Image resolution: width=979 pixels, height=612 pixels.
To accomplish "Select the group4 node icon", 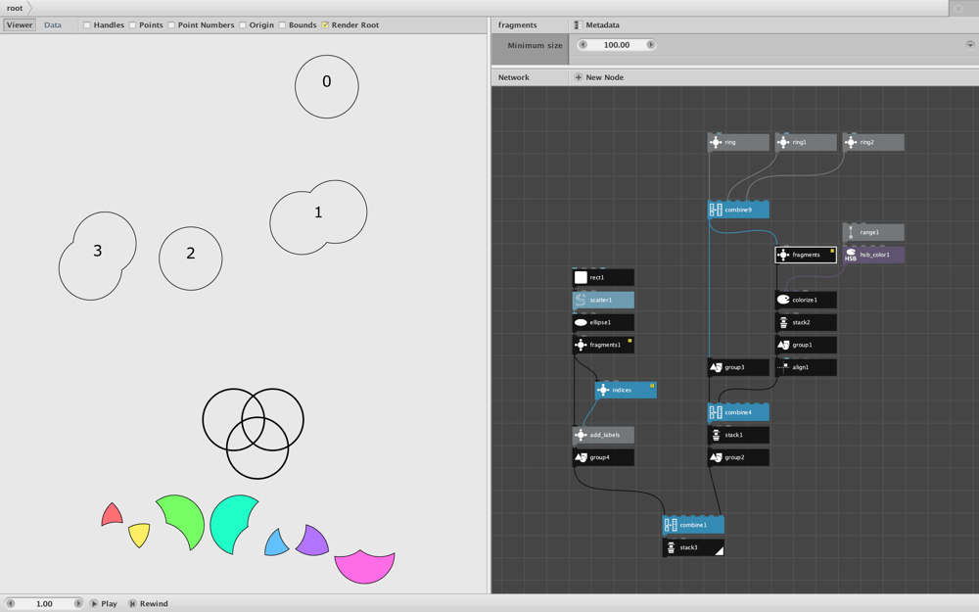I will pyautogui.click(x=581, y=457).
